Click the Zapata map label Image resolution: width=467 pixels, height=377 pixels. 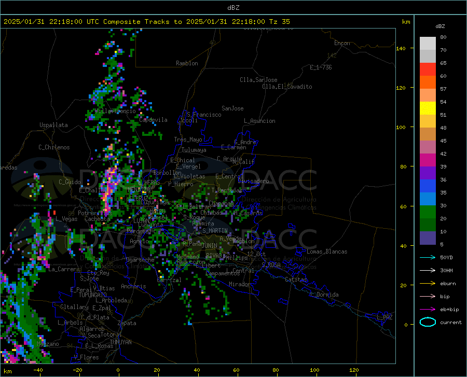127,323
